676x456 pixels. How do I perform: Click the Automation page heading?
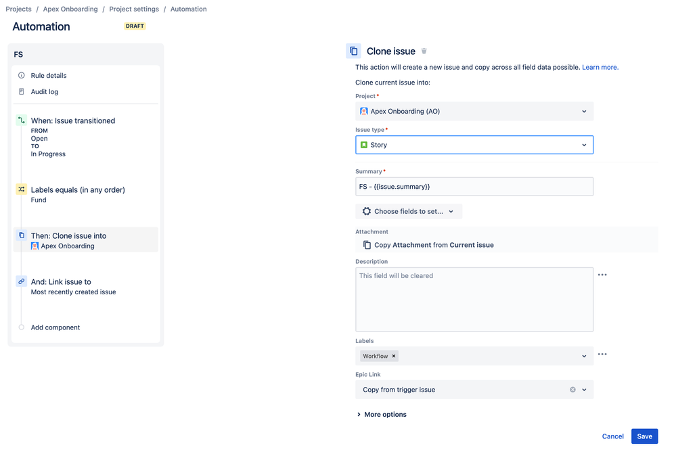click(41, 26)
